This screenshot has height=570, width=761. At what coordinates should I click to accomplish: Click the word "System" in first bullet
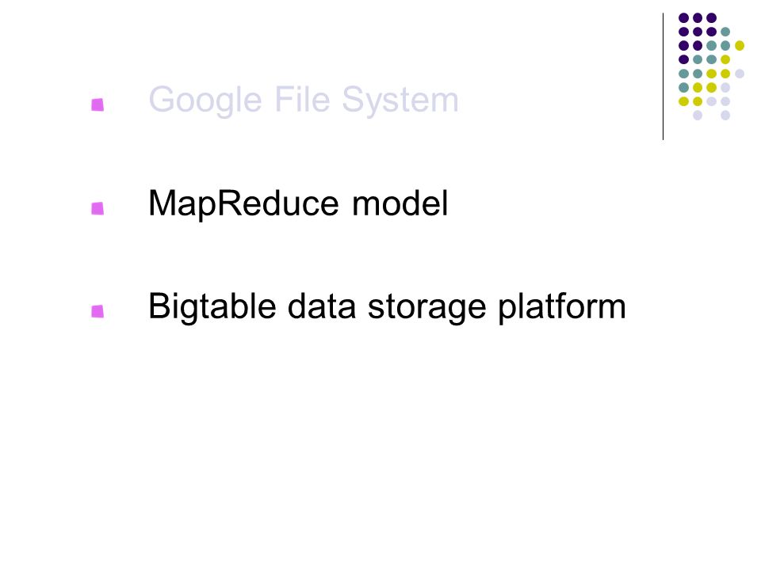coord(400,101)
